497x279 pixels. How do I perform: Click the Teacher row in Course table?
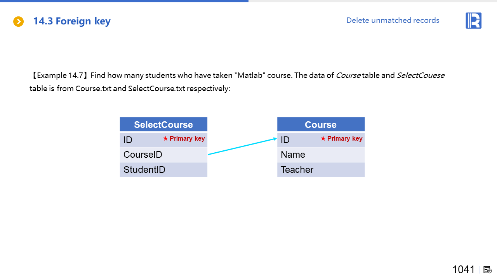321,170
